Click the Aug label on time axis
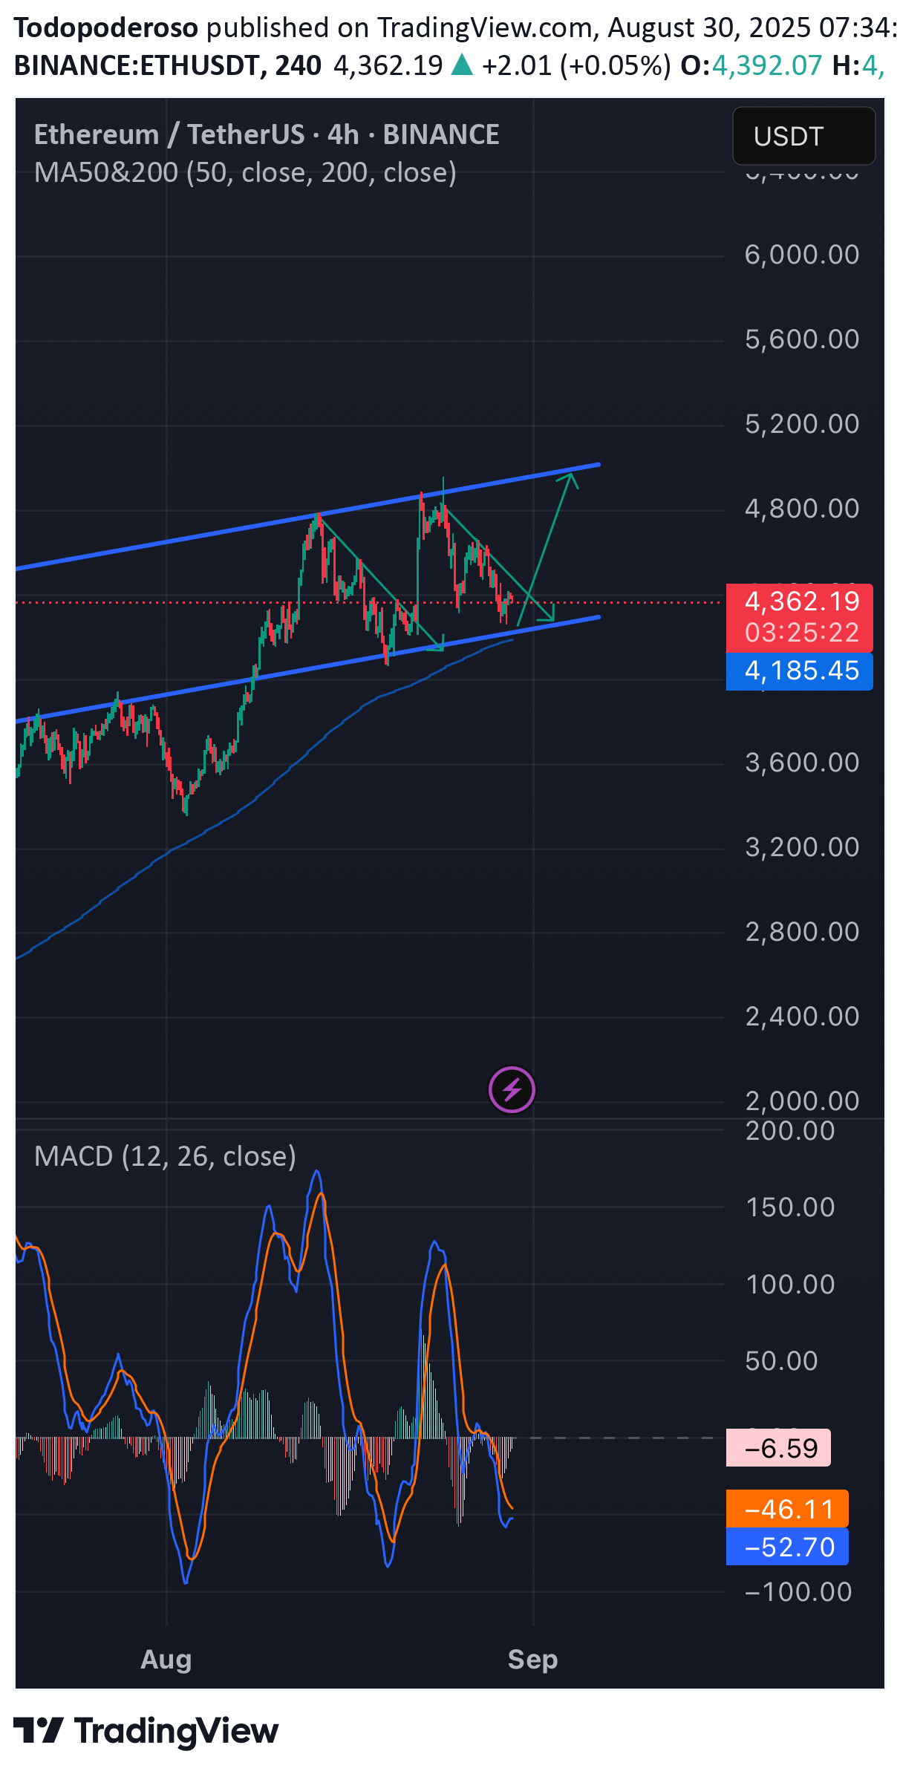Image resolution: width=900 pixels, height=1771 pixels. point(166,1660)
